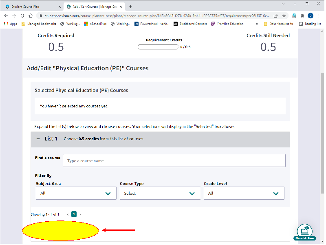Screen dimensions: 326x245
Task: Open the Chrome three-dot menu
Action: [319, 16]
